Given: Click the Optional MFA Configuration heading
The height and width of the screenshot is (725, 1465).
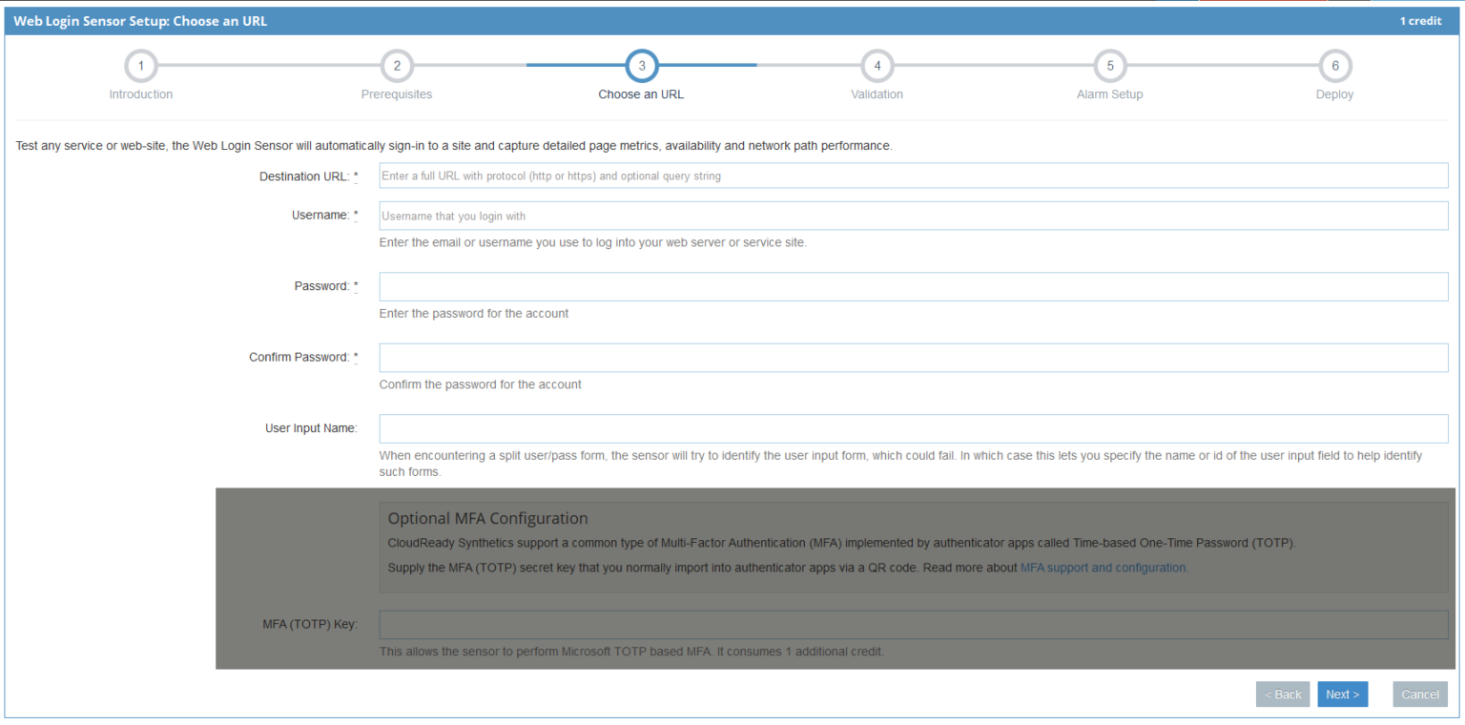Looking at the screenshot, I should tap(487, 517).
